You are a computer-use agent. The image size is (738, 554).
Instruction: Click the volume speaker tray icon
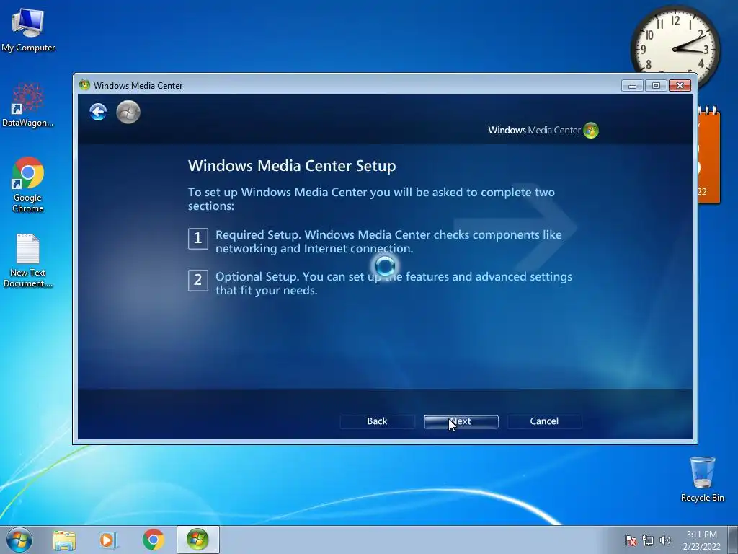pos(665,540)
